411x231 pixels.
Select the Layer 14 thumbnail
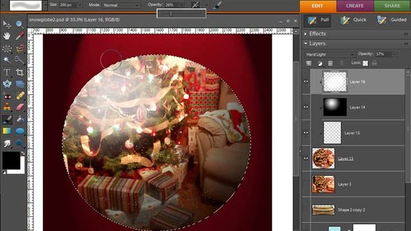point(335,107)
